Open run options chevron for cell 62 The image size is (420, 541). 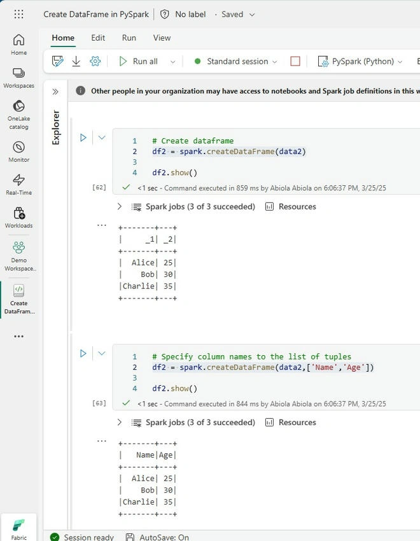point(102,137)
